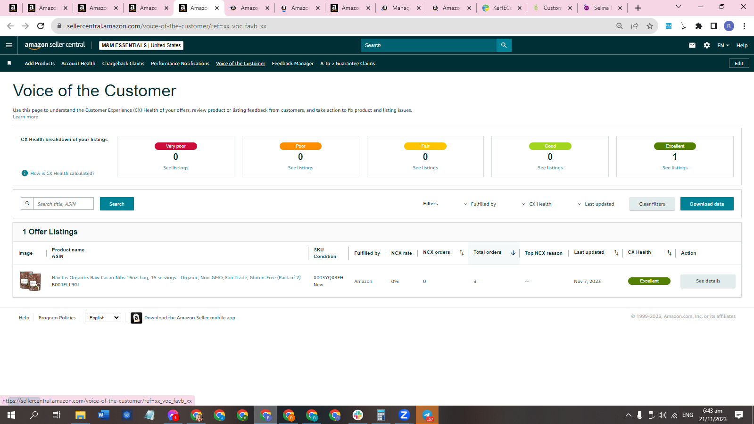Click See details for Navitas listing

(x=708, y=281)
